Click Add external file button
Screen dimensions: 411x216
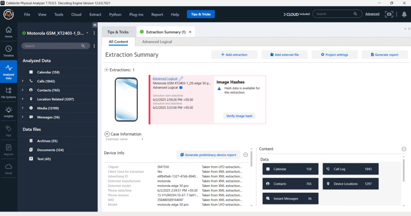285,55
